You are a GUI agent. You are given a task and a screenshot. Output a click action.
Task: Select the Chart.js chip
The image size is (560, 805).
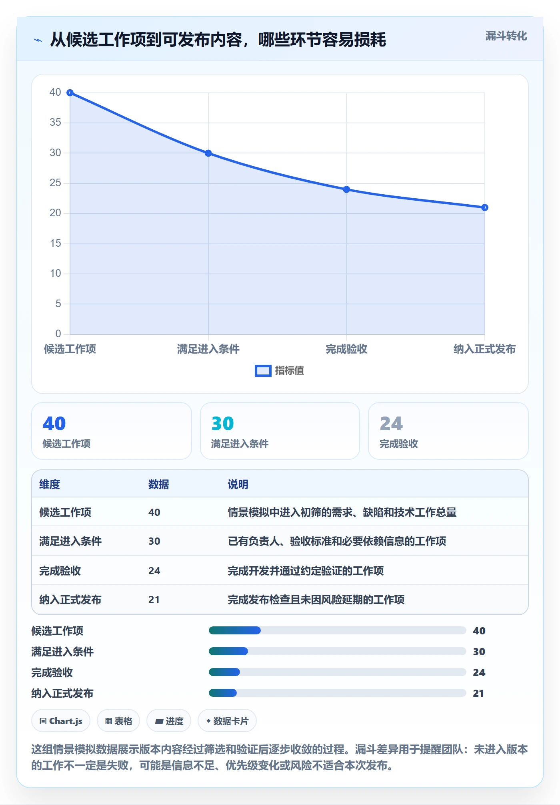[61, 721]
